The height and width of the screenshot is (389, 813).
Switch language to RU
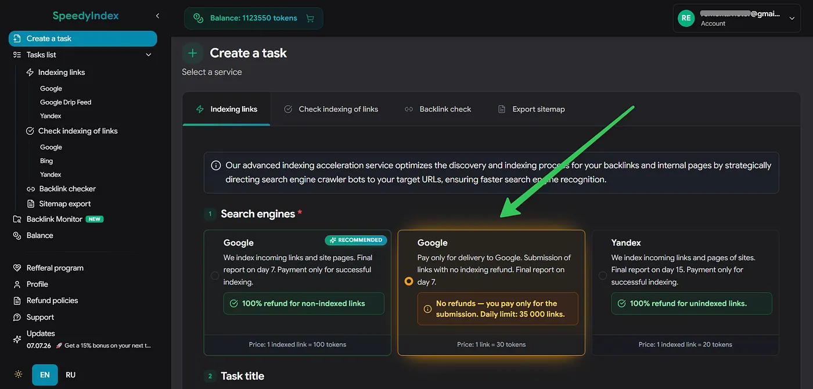[x=71, y=374]
